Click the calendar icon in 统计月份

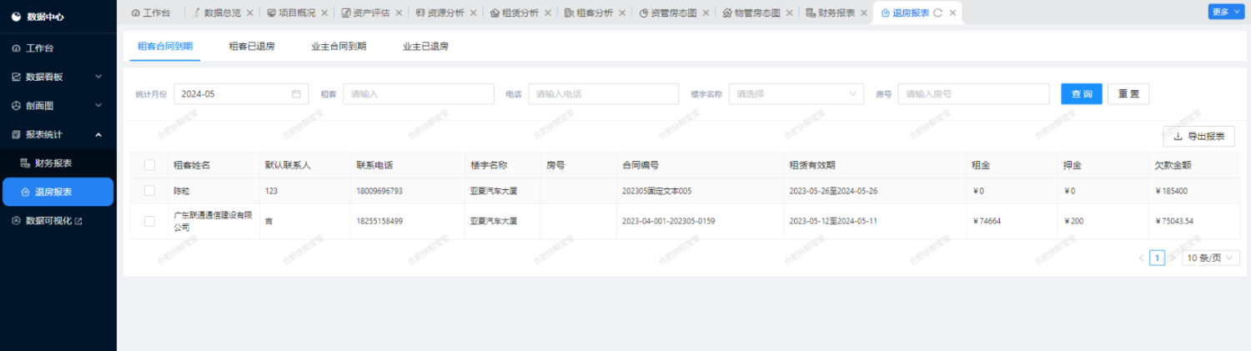point(296,94)
